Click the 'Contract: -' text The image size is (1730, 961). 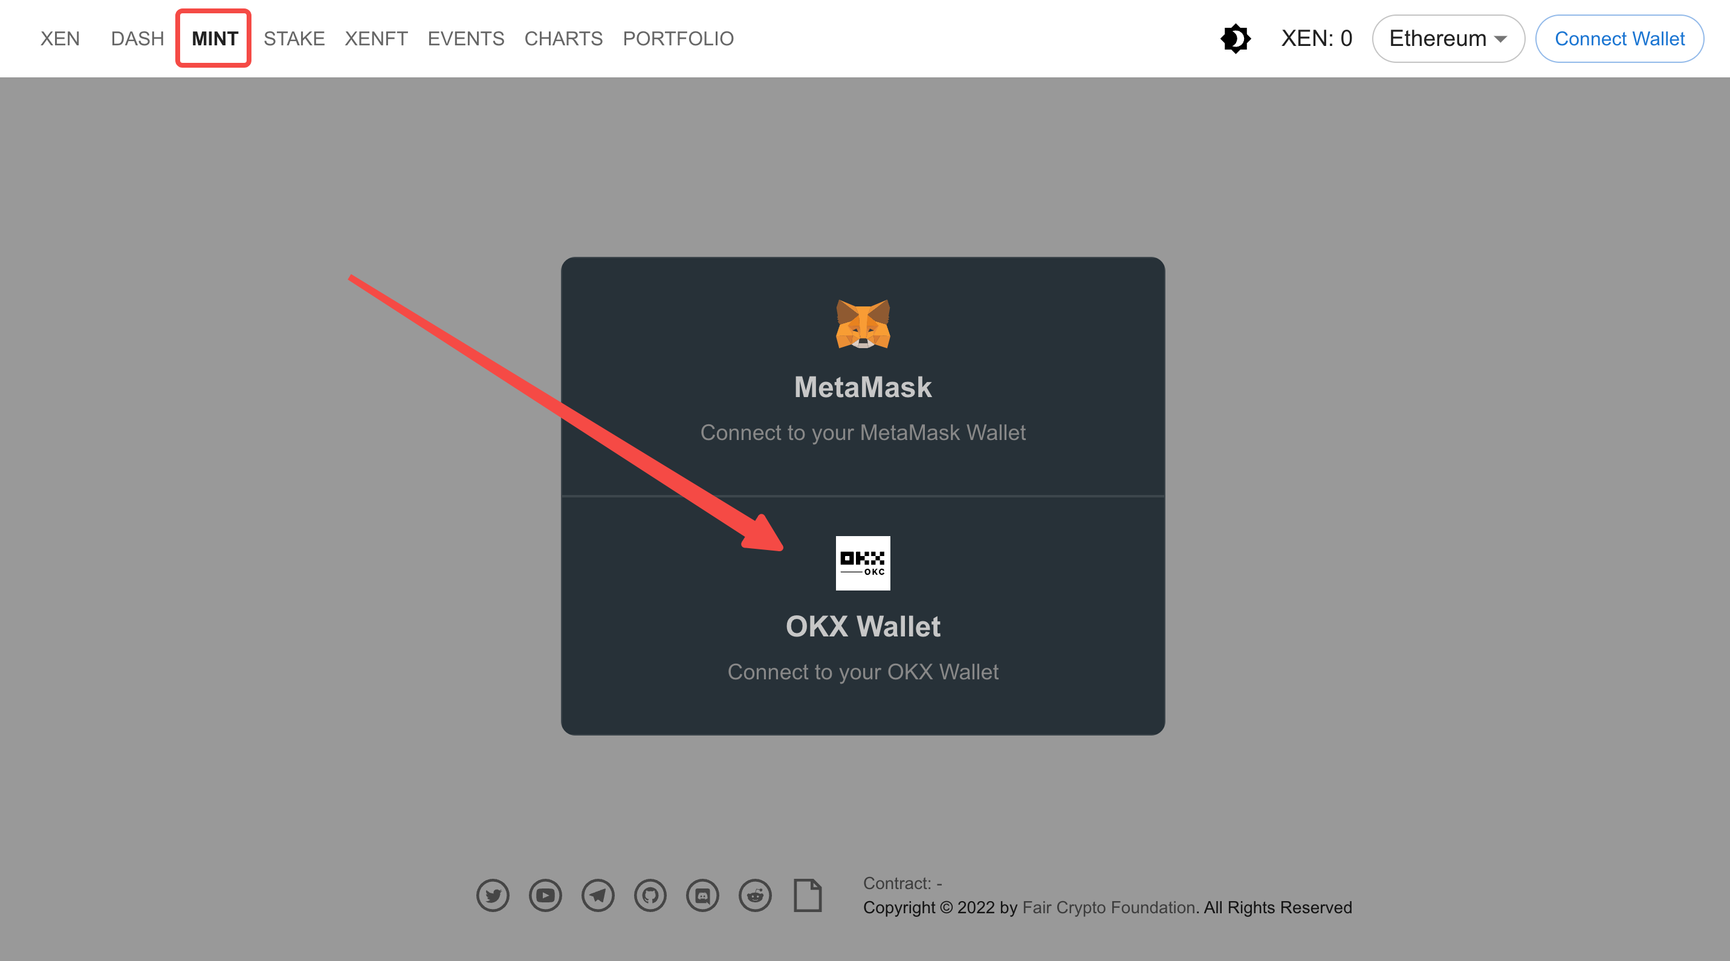click(x=902, y=883)
